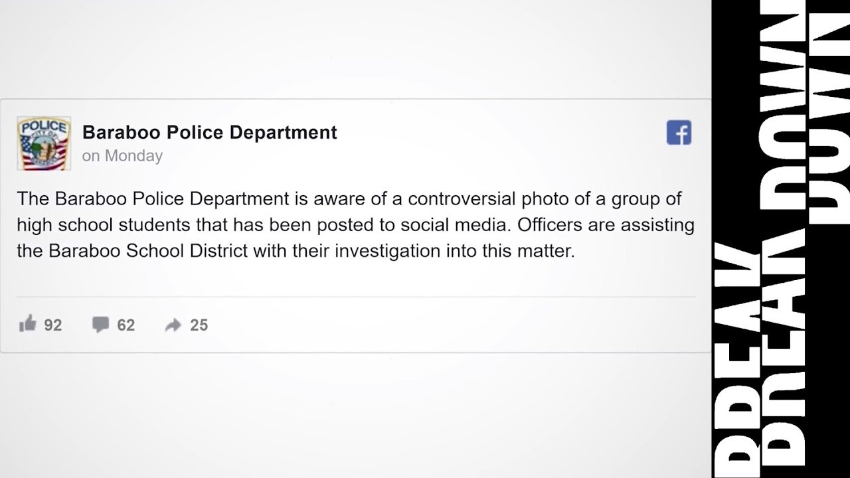
Task: Click the 25 shares count
Action: point(199,325)
